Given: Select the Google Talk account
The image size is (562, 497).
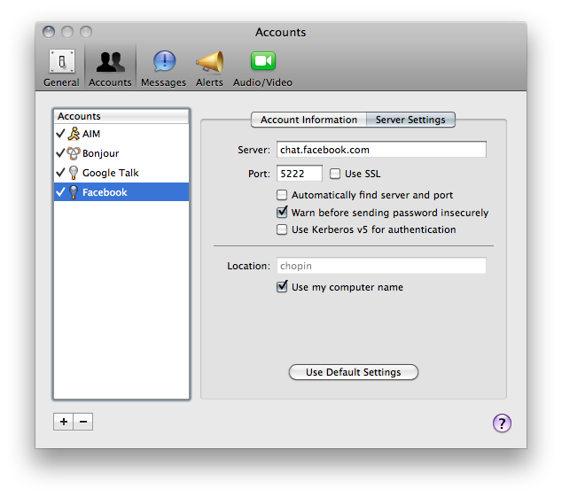Looking at the screenshot, I should tap(110, 173).
